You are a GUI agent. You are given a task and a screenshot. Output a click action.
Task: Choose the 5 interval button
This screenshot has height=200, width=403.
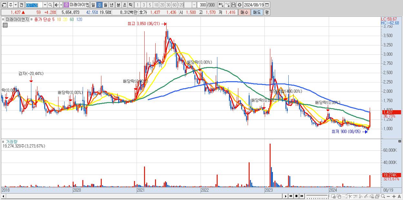coord(150,5)
